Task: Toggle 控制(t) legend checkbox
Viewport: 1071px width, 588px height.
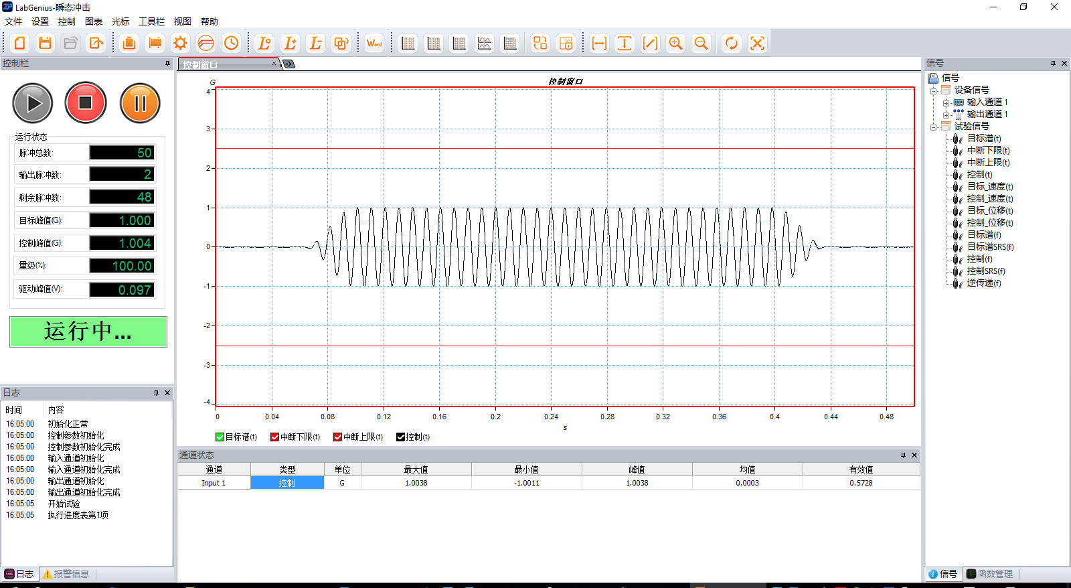Action: click(400, 437)
